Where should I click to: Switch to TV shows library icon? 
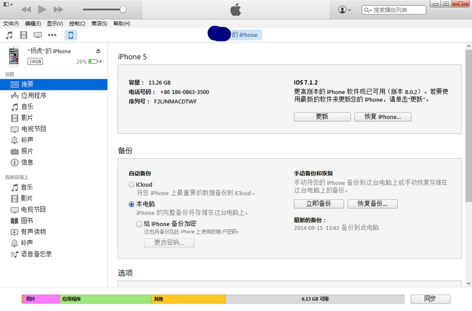click(x=38, y=35)
